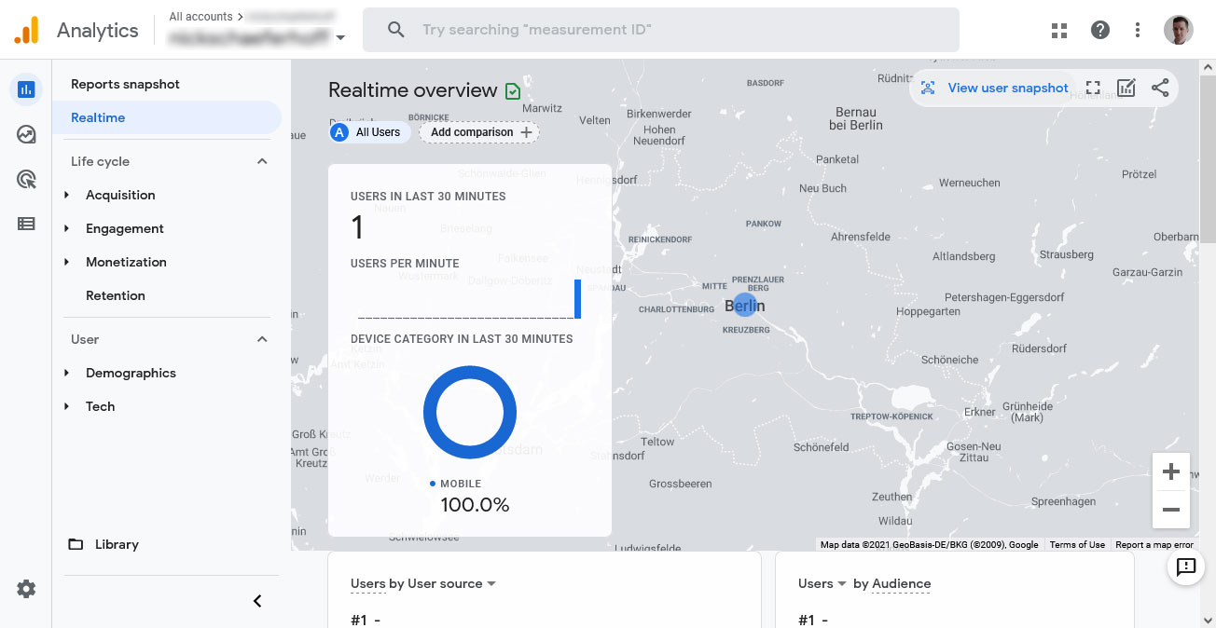Open the Acquisition reports
The image size is (1216, 628).
coord(120,195)
